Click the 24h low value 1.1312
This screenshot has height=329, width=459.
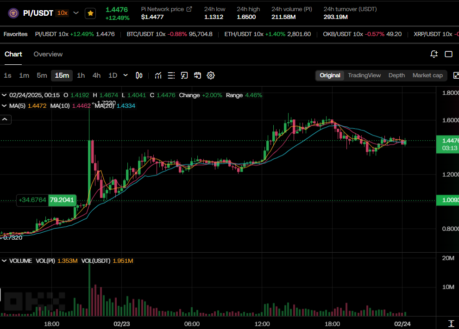[214, 17]
